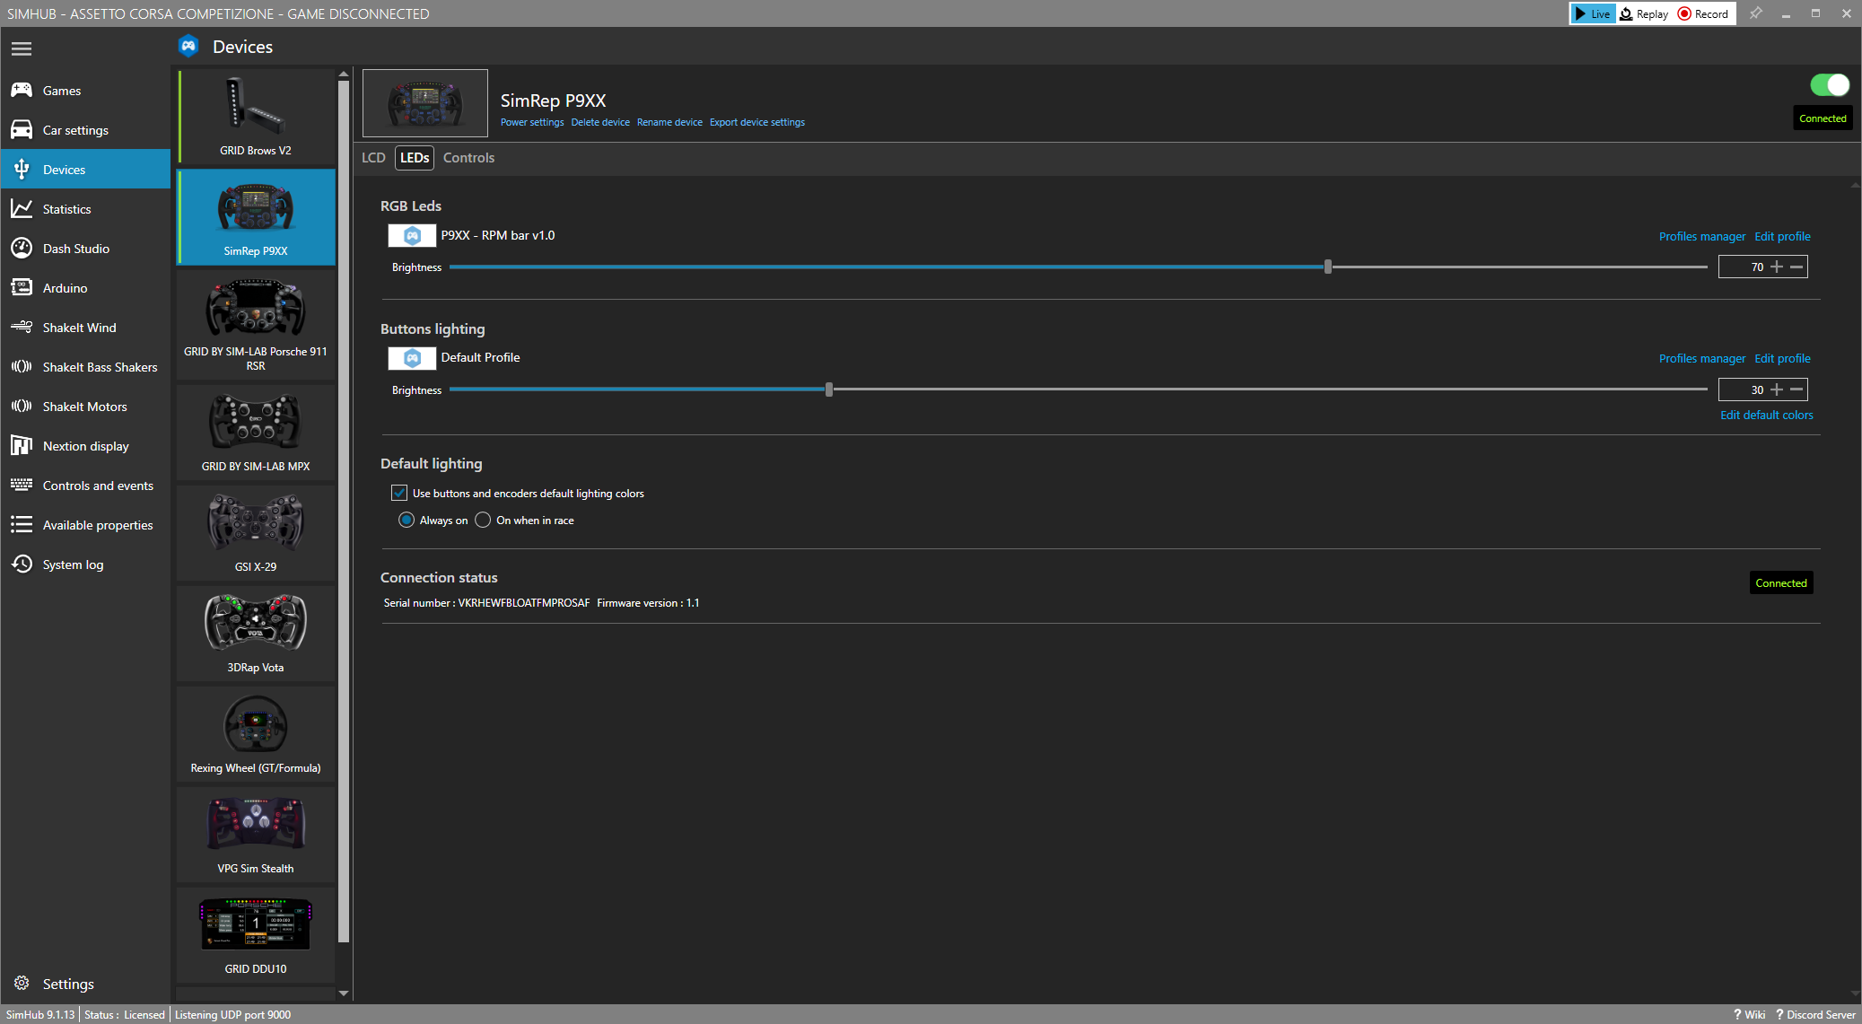
Task: Click the Delete device link
Action: 600,122
